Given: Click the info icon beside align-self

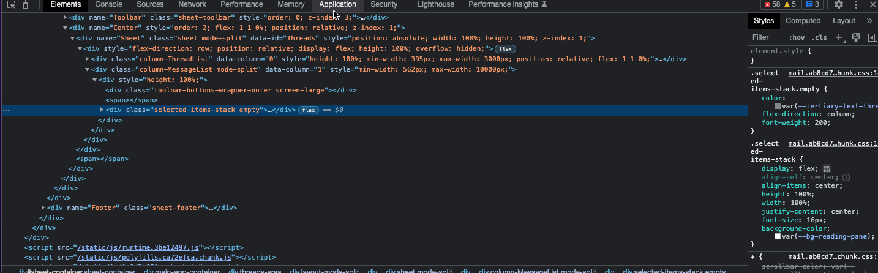Looking at the screenshot, I should pos(846,178).
